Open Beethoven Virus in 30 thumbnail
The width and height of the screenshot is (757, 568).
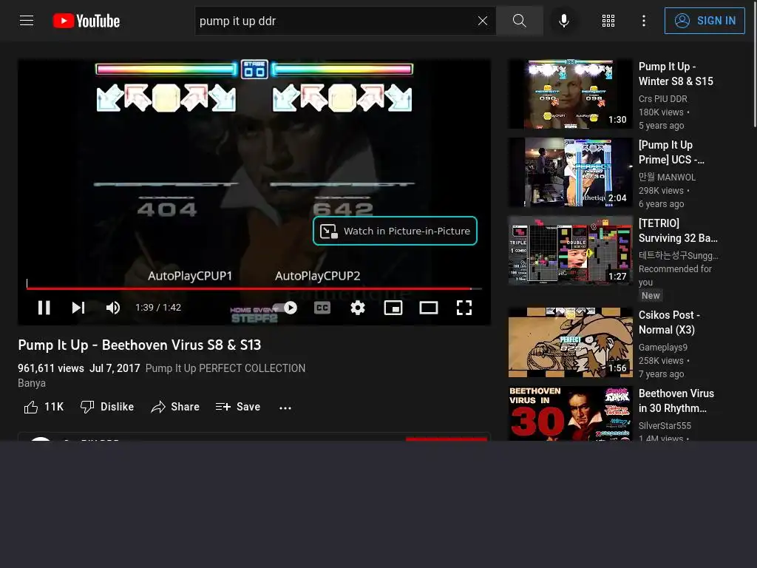click(570, 413)
